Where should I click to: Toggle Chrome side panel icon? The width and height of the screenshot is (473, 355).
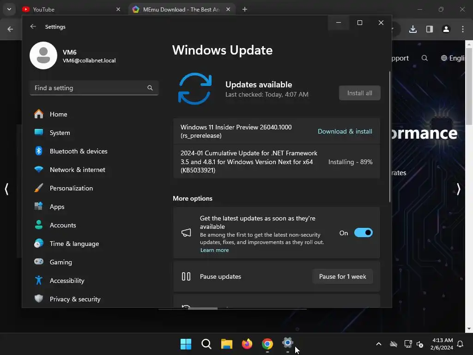(x=430, y=29)
